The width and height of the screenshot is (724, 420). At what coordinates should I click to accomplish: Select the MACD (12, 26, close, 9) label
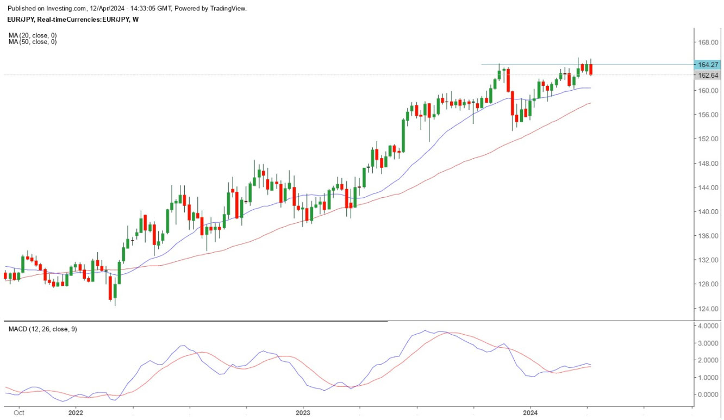point(42,329)
